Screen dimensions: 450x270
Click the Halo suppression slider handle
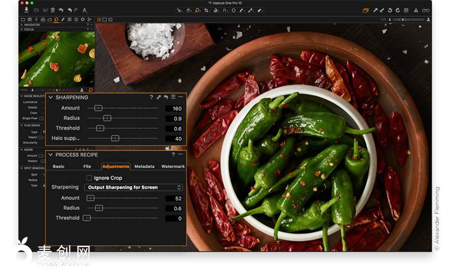115,138
